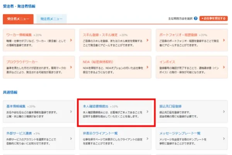The image size is (232, 155).
Task: Open the メッセージテンプレート一覧 link
Action: [180, 133]
